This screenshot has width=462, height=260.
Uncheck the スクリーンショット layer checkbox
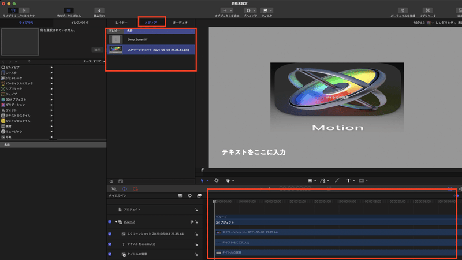pyautogui.click(x=110, y=234)
